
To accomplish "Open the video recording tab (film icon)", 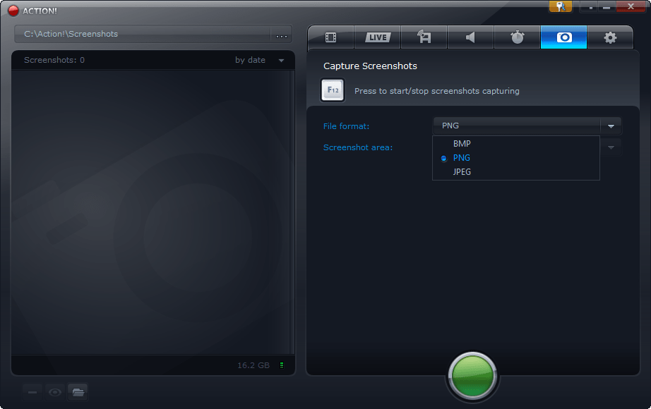I will click(331, 37).
